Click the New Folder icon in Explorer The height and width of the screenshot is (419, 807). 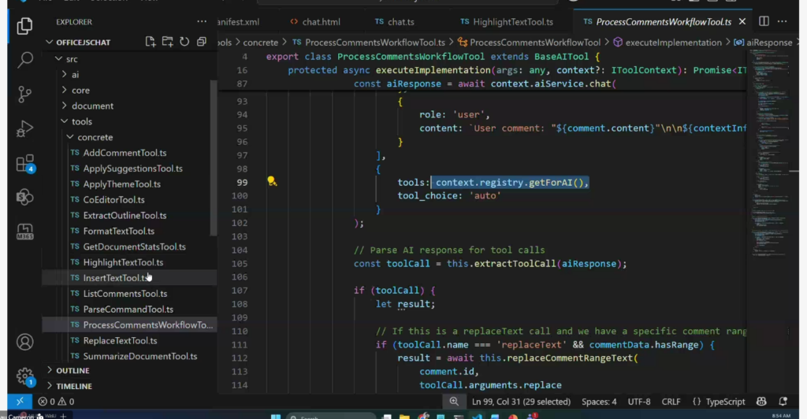(167, 42)
